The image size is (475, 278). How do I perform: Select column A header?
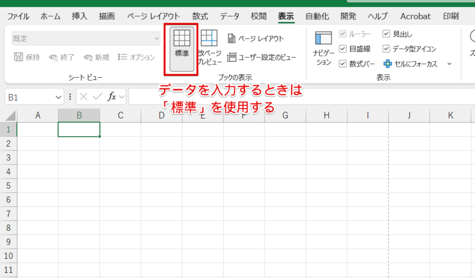pos(37,116)
